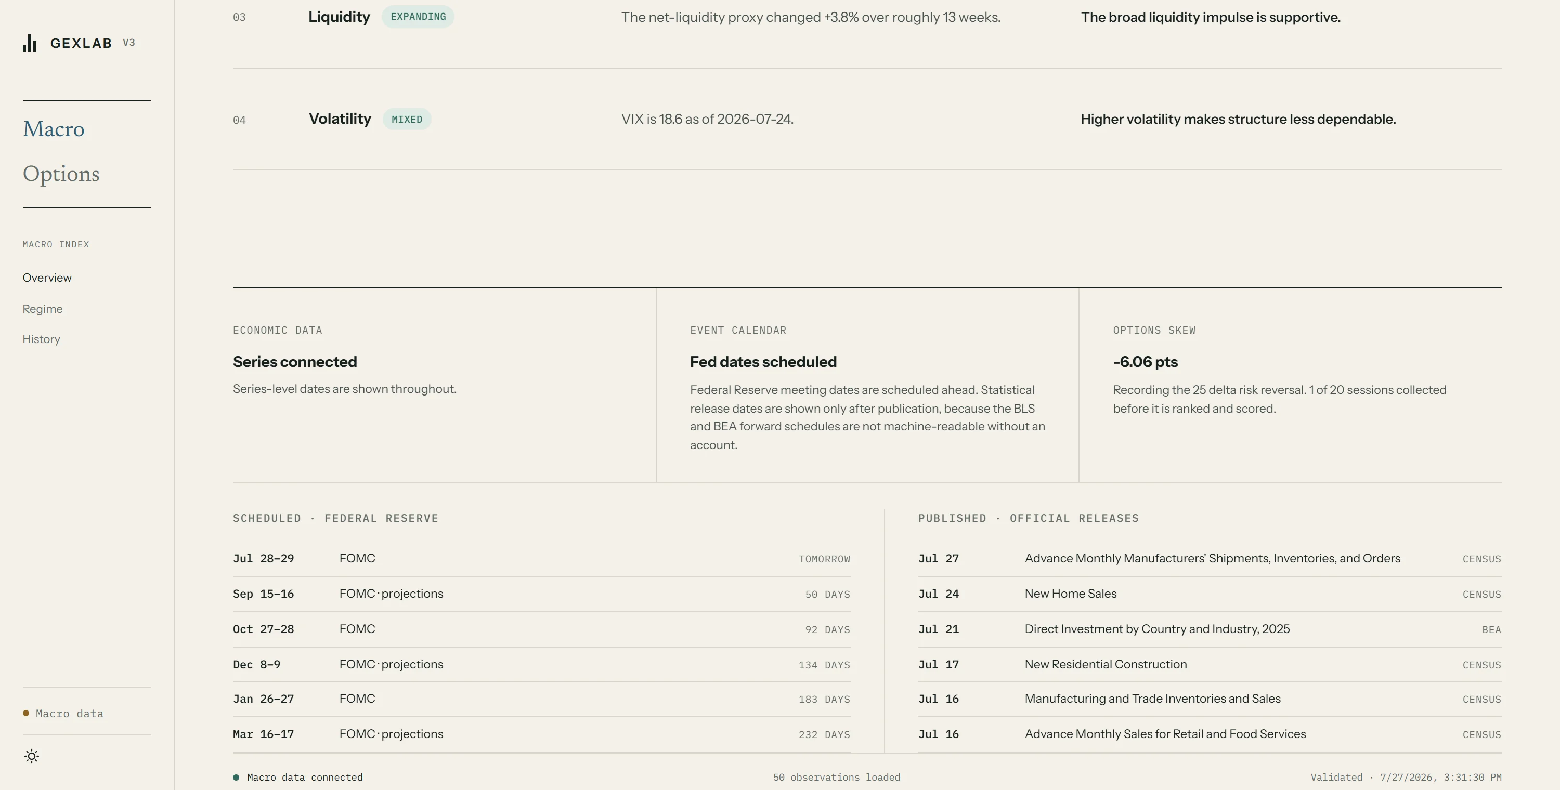Click the Validated timestamp in footer
1560x790 pixels.
pyautogui.click(x=1406, y=778)
